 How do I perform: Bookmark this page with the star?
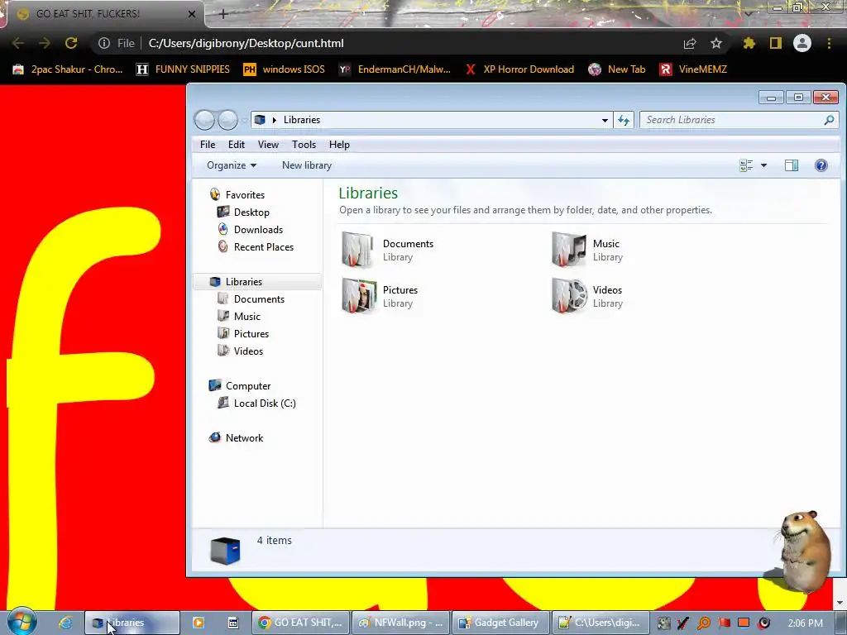(x=716, y=43)
